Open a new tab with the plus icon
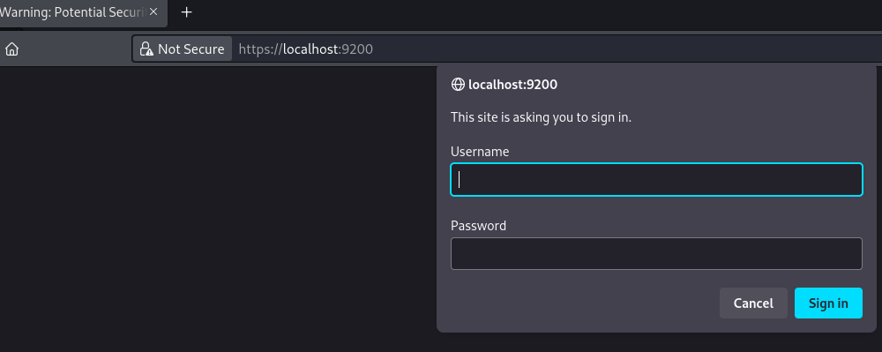This screenshot has width=882, height=352. [187, 11]
